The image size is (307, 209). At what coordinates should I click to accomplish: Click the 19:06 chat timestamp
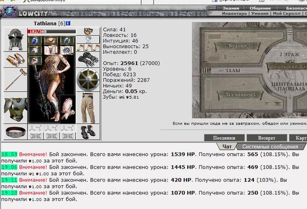(x=9, y=167)
